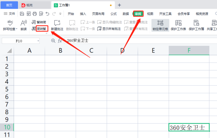Switch to the 插入 tab
217x138 pixels.
[x=83, y=14]
